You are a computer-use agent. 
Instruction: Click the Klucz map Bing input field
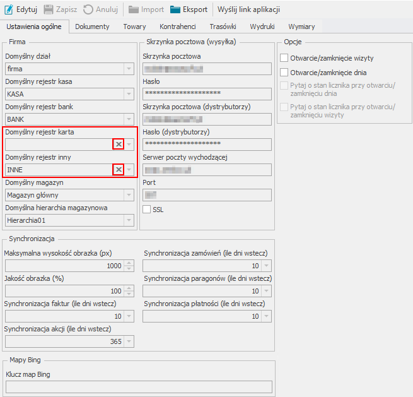[x=137, y=387]
